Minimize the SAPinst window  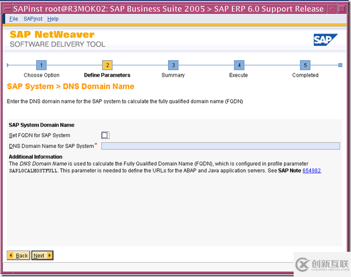click(x=331, y=9)
